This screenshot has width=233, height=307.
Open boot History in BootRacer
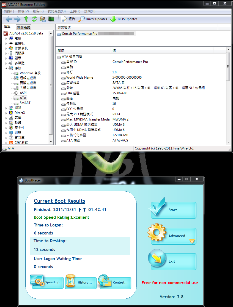[x=81, y=282]
